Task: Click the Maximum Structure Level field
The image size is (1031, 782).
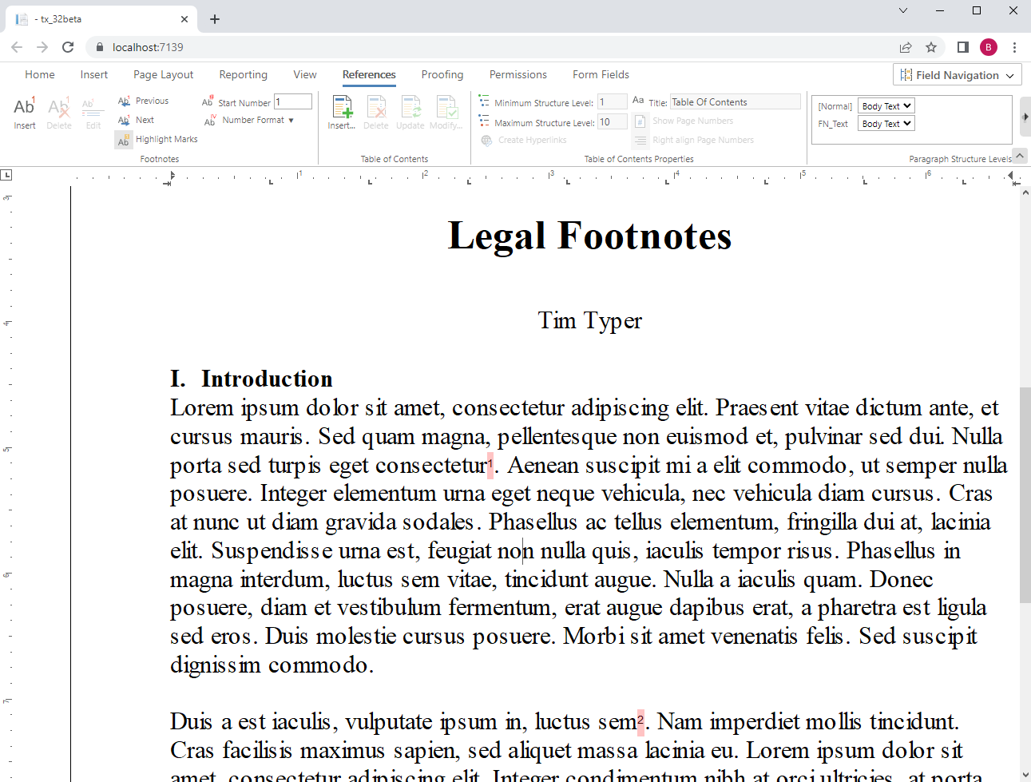Action: pos(613,121)
